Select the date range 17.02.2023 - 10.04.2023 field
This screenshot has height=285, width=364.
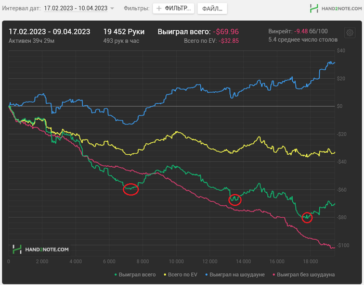coord(76,8)
